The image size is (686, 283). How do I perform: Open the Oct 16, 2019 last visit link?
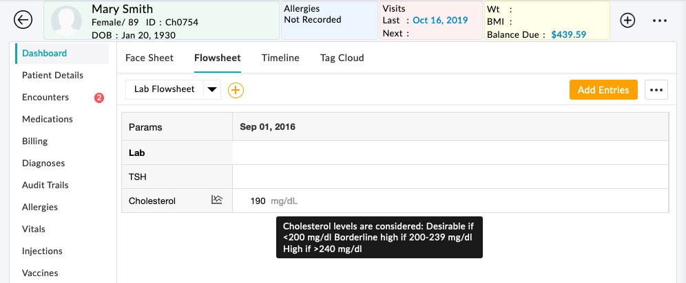click(x=441, y=21)
